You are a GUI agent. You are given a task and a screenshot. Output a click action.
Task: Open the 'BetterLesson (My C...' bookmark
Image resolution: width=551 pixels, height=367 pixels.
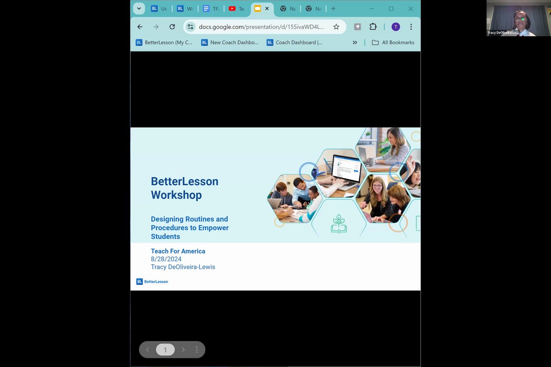coord(164,43)
